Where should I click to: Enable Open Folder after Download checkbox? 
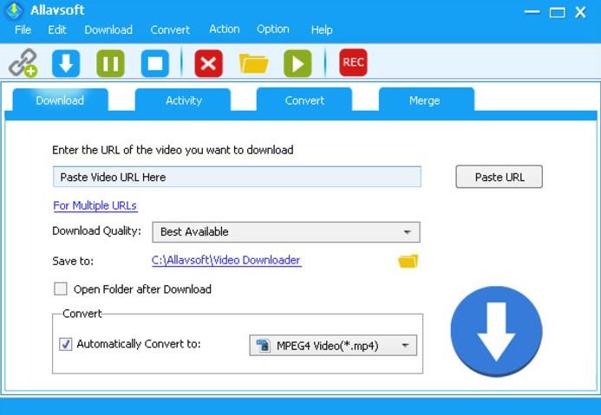(61, 289)
